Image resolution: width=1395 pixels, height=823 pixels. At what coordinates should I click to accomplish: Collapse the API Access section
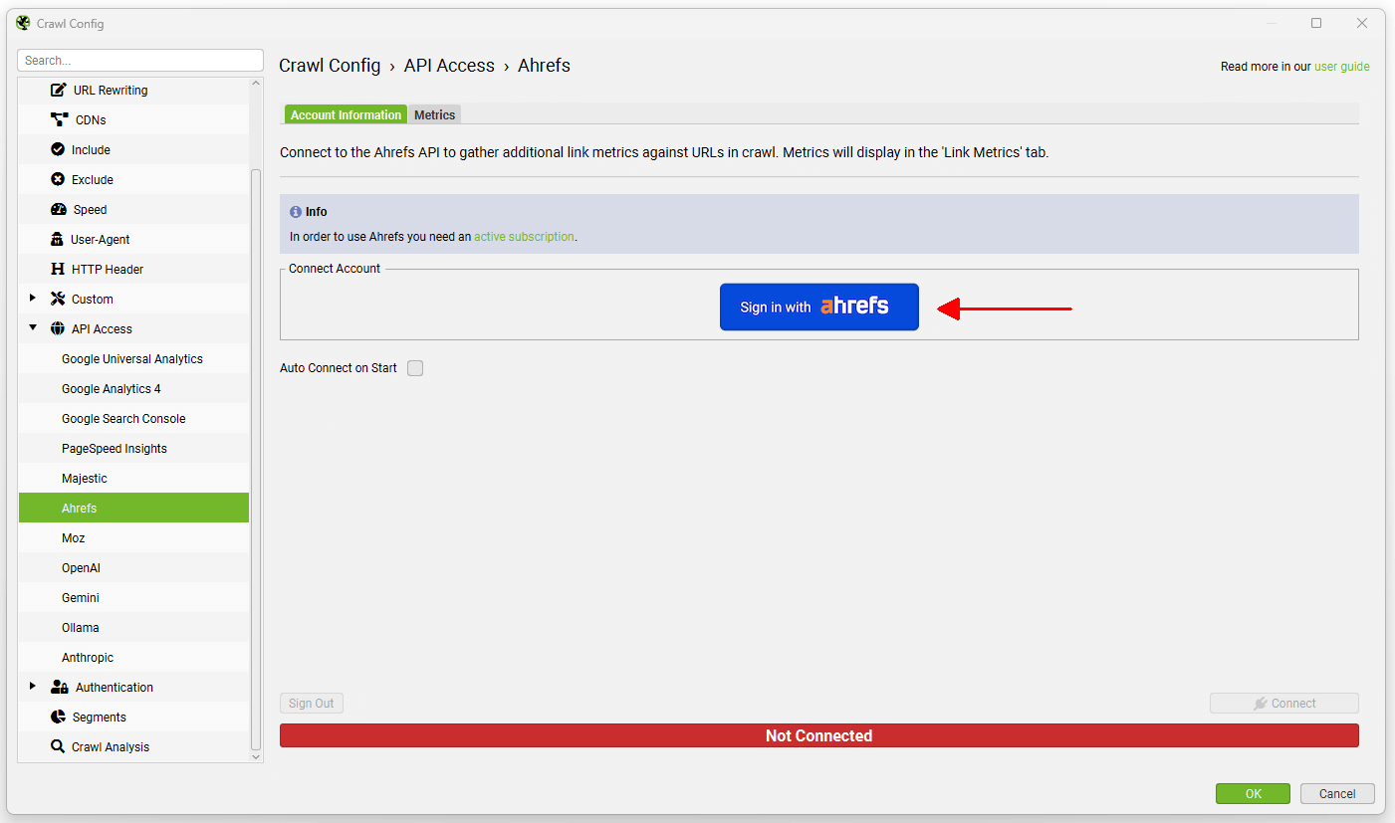click(33, 328)
